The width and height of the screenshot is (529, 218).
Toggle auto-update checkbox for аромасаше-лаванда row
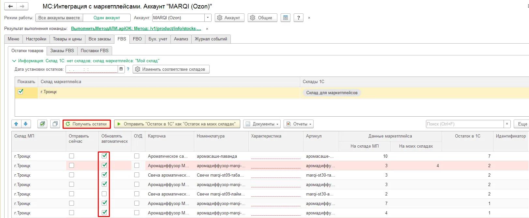pos(104,156)
